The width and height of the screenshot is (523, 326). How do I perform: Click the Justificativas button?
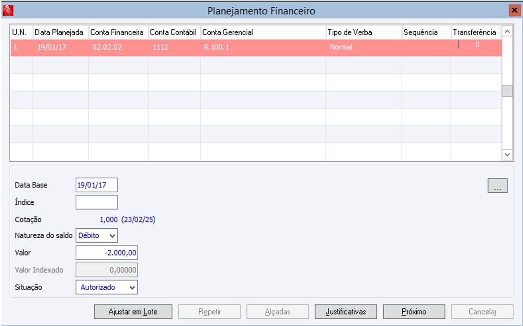[x=346, y=312]
